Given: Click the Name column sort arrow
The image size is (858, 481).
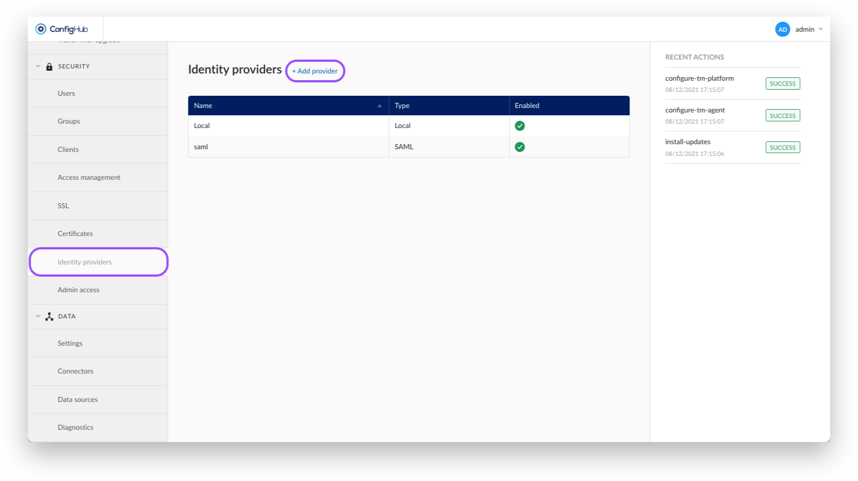Looking at the screenshot, I should (379, 106).
